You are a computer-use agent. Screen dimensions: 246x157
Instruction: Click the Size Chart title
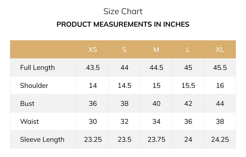coord(123,11)
